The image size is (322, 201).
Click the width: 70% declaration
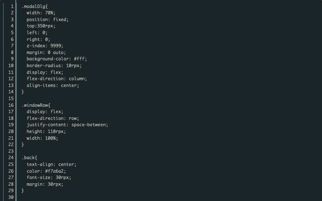pyautogui.click(x=41, y=13)
